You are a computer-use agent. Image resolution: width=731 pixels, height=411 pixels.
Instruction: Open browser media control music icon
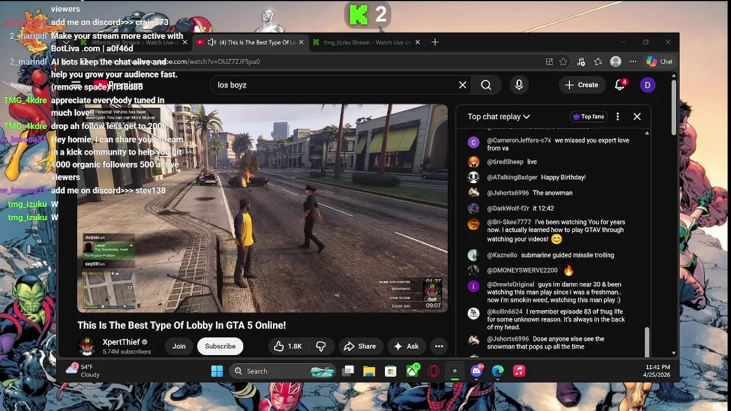coord(581,62)
